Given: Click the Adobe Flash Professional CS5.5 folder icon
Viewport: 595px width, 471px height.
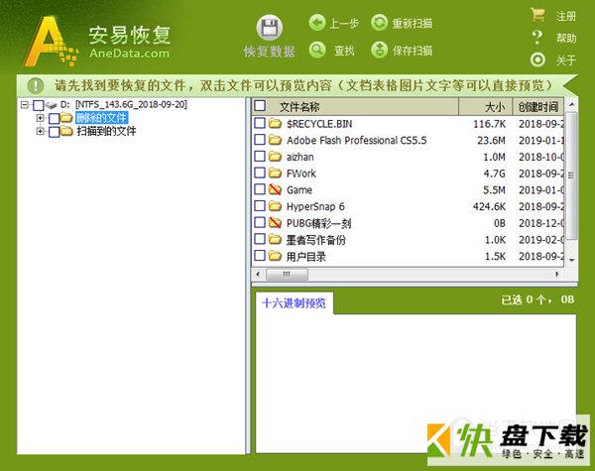Looking at the screenshot, I should 275,140.
